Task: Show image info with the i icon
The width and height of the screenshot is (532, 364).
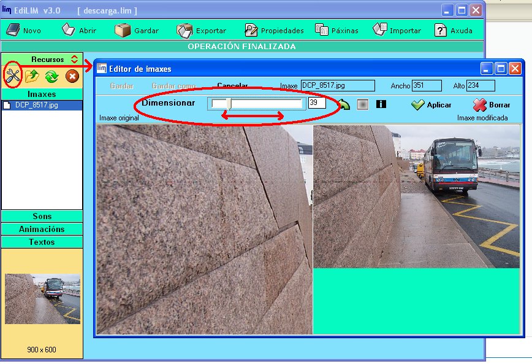Action: [x=381, y=104]
